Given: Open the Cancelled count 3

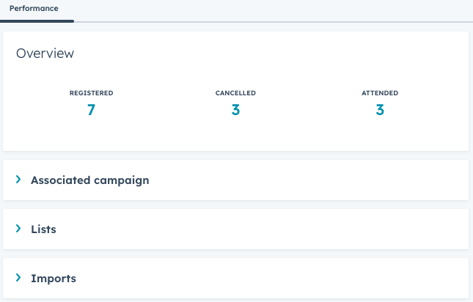Looking at the screenshot, I should [x=235, y=110].
